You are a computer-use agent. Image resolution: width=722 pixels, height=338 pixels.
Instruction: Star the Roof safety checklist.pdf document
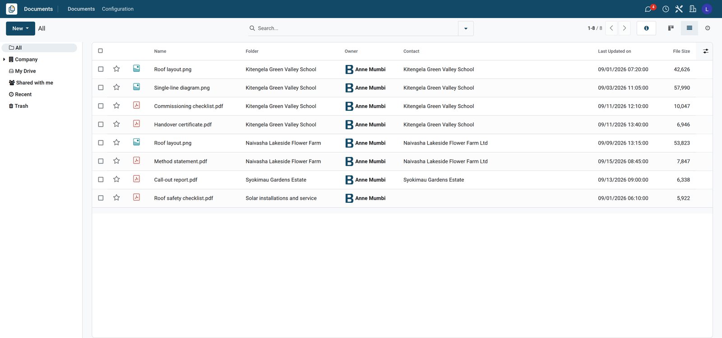click(116, 198)
